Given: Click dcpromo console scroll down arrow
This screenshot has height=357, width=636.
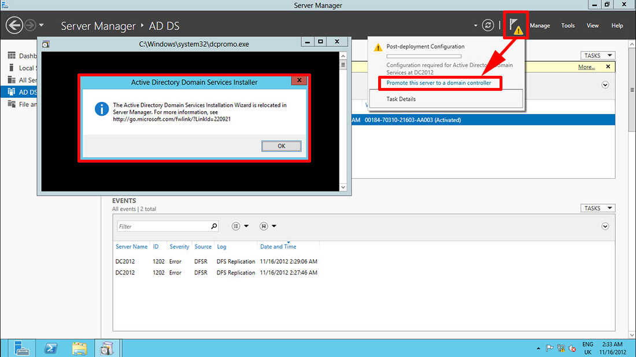Looking at the screenshot, I should [343, 187].
